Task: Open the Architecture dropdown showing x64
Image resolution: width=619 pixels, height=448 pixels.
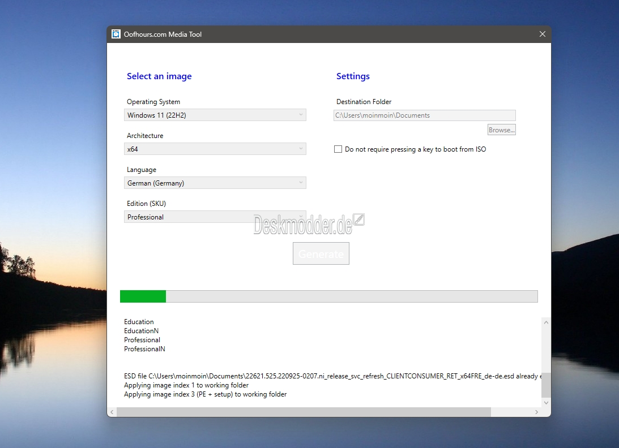Action: (215, 149)
